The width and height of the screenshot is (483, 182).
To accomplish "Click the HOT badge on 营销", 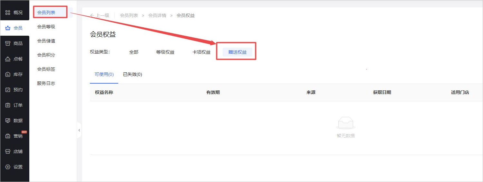I will [x=24, y=132].
